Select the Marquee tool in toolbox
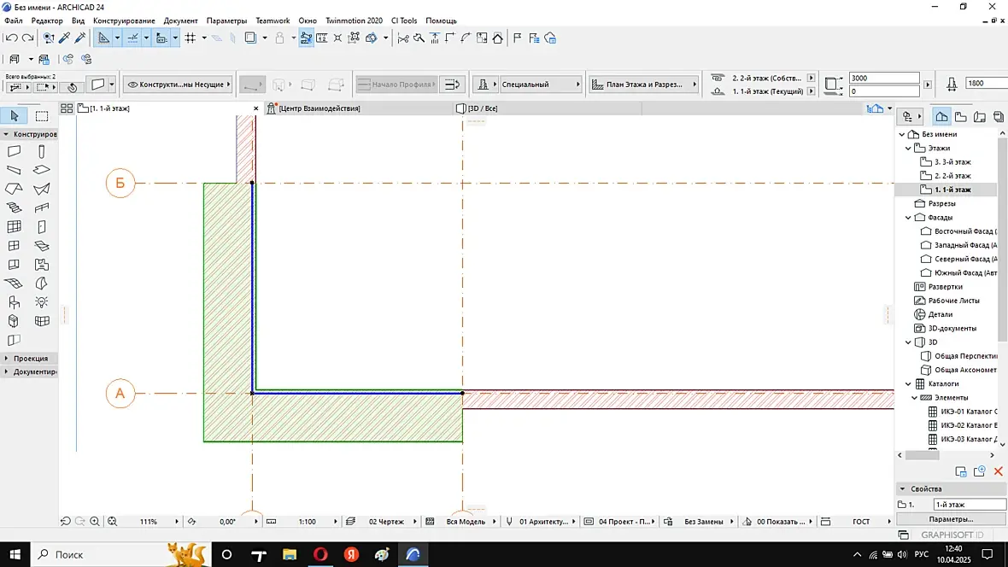 (41, 116)
